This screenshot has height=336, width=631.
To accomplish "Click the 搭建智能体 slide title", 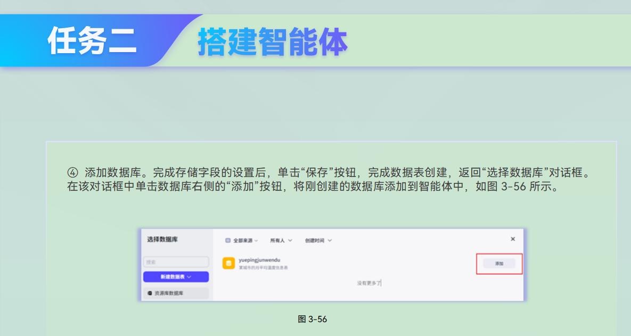I will point(273,42).
